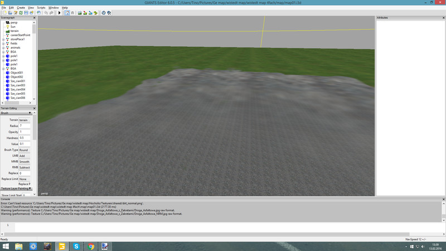Select the terrain sculpt mode icon
The height and width of the screenshot is (251, 446).
(x=80, y=12)
